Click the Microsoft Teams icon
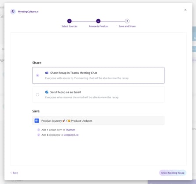This screenshot has height=184, width=196. [47, 73]
